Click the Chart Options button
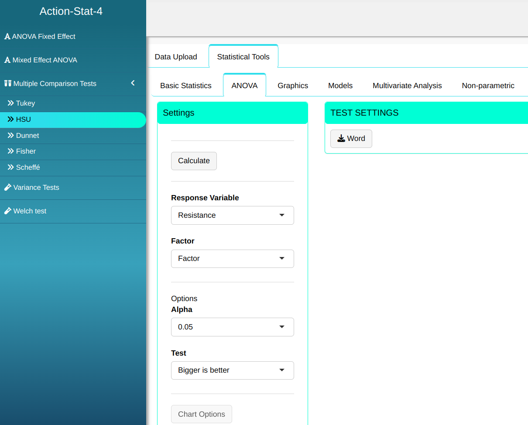The width and height of the screenshot is (528, 425). tap(201, 415)
